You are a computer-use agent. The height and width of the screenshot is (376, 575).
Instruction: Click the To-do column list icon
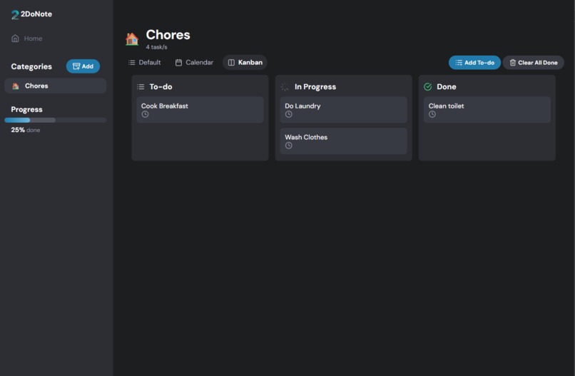pos(141,87)
